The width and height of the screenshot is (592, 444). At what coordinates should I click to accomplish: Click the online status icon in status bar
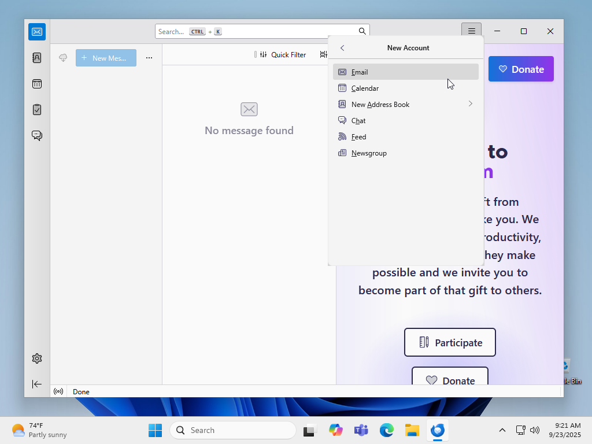pos(58,391)
